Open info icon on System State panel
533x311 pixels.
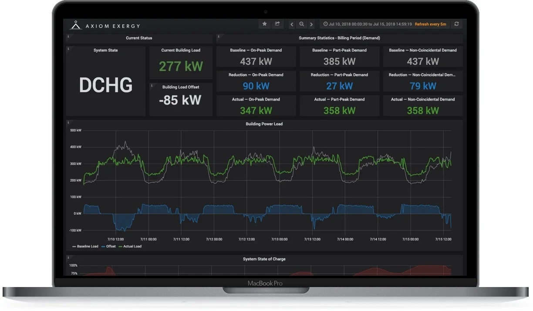[68, 49]
